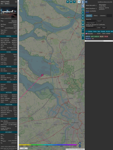The height and width of the screenshot is (150, 113).
Task: Expand sidebar with right chevron button
Action: (x=83, y=2)
